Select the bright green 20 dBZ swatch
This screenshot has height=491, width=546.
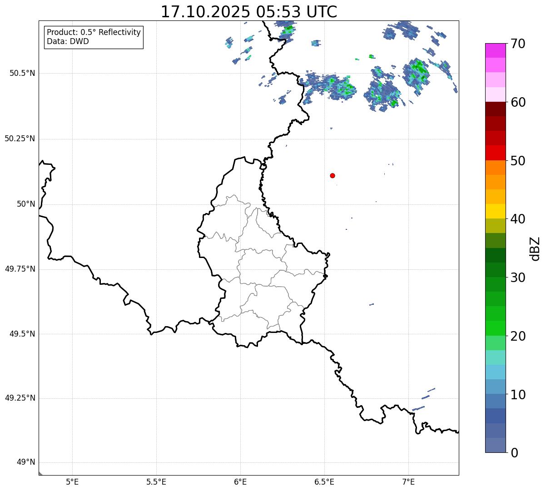[496, 328]
